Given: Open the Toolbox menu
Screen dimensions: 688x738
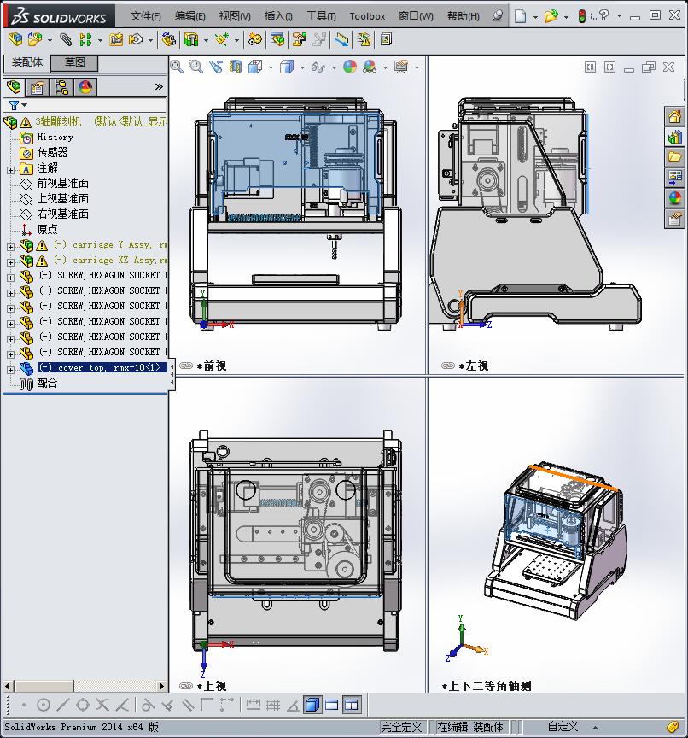Looking at the screenshot, I should point(367,16).
